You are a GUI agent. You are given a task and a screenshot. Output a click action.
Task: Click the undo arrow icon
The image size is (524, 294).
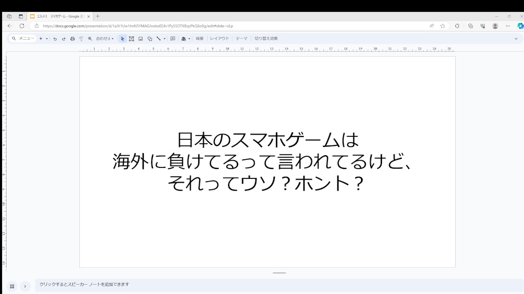click(x=55, y=39)
